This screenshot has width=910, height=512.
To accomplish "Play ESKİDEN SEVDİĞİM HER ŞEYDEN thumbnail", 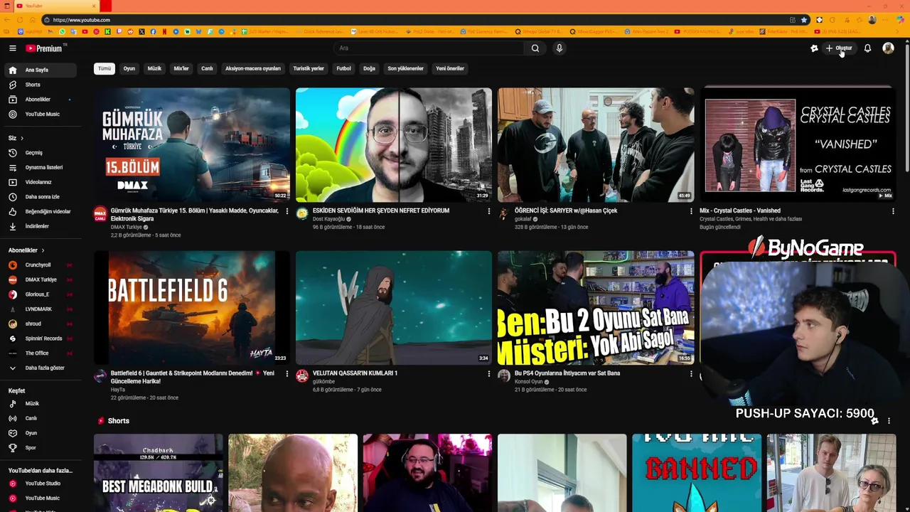I will (x=394, y=145).
